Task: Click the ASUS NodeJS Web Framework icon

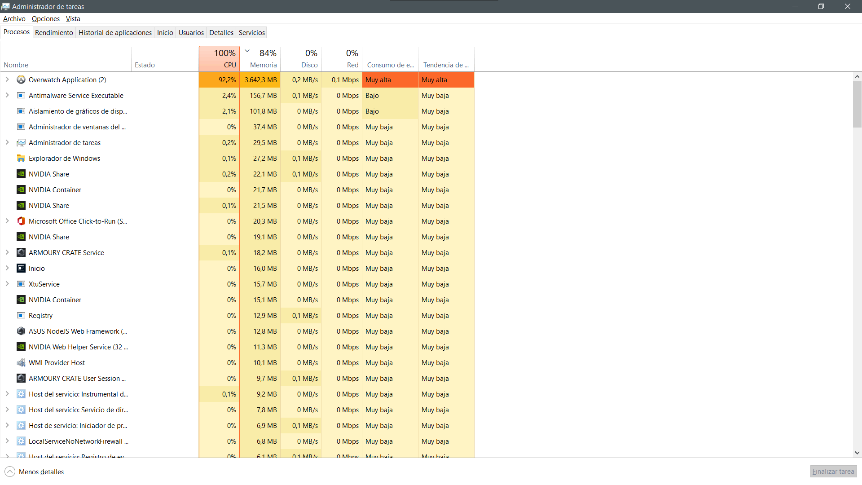Action: (x=21, y=331)
